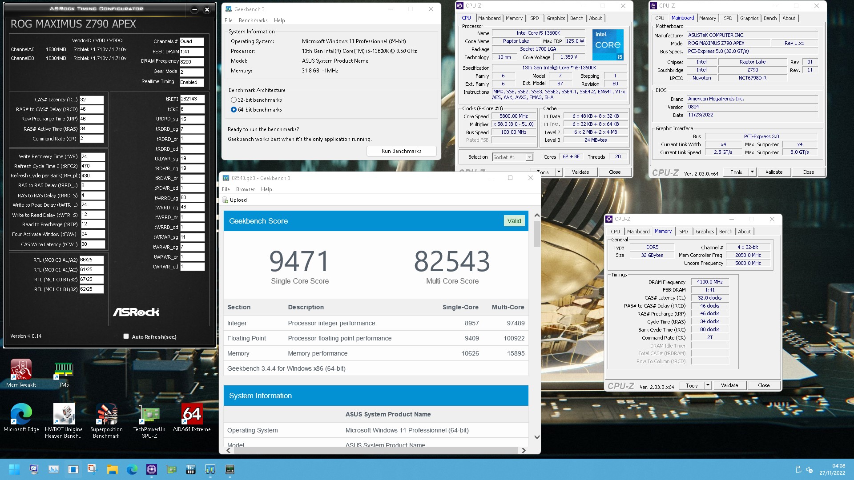Viewport: 854px width, 480px height.
Task: Click the Run Benchmarks button
Action: [x=401, y=151]
